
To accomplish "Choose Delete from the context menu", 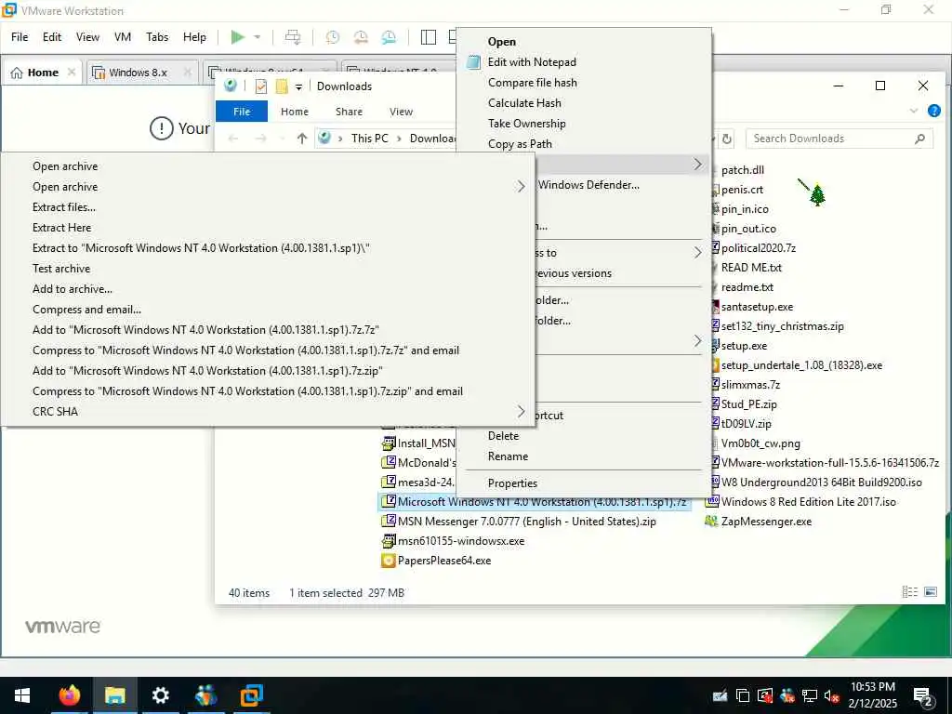I will [x=503, y=436].
